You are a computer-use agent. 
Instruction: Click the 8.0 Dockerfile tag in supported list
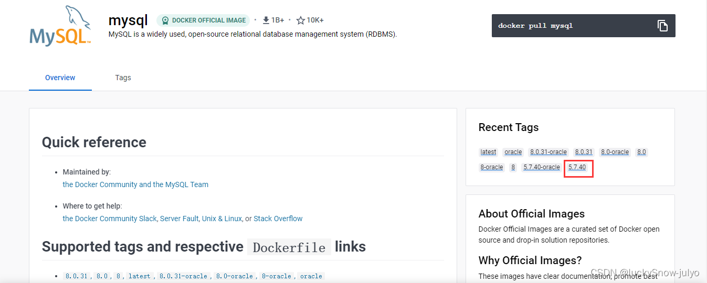pos(102,276)
